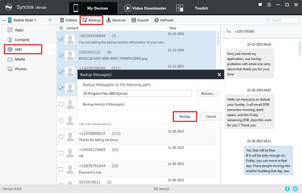Open the Facebook icon in status bar

pos(287,189)
